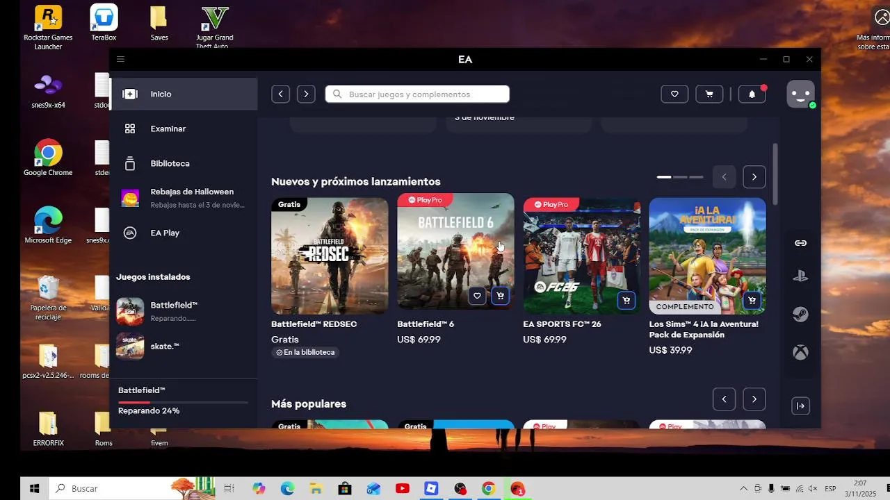Open the user profile avatar
Screen dimensions: 890x500
[x=800, y=94]
